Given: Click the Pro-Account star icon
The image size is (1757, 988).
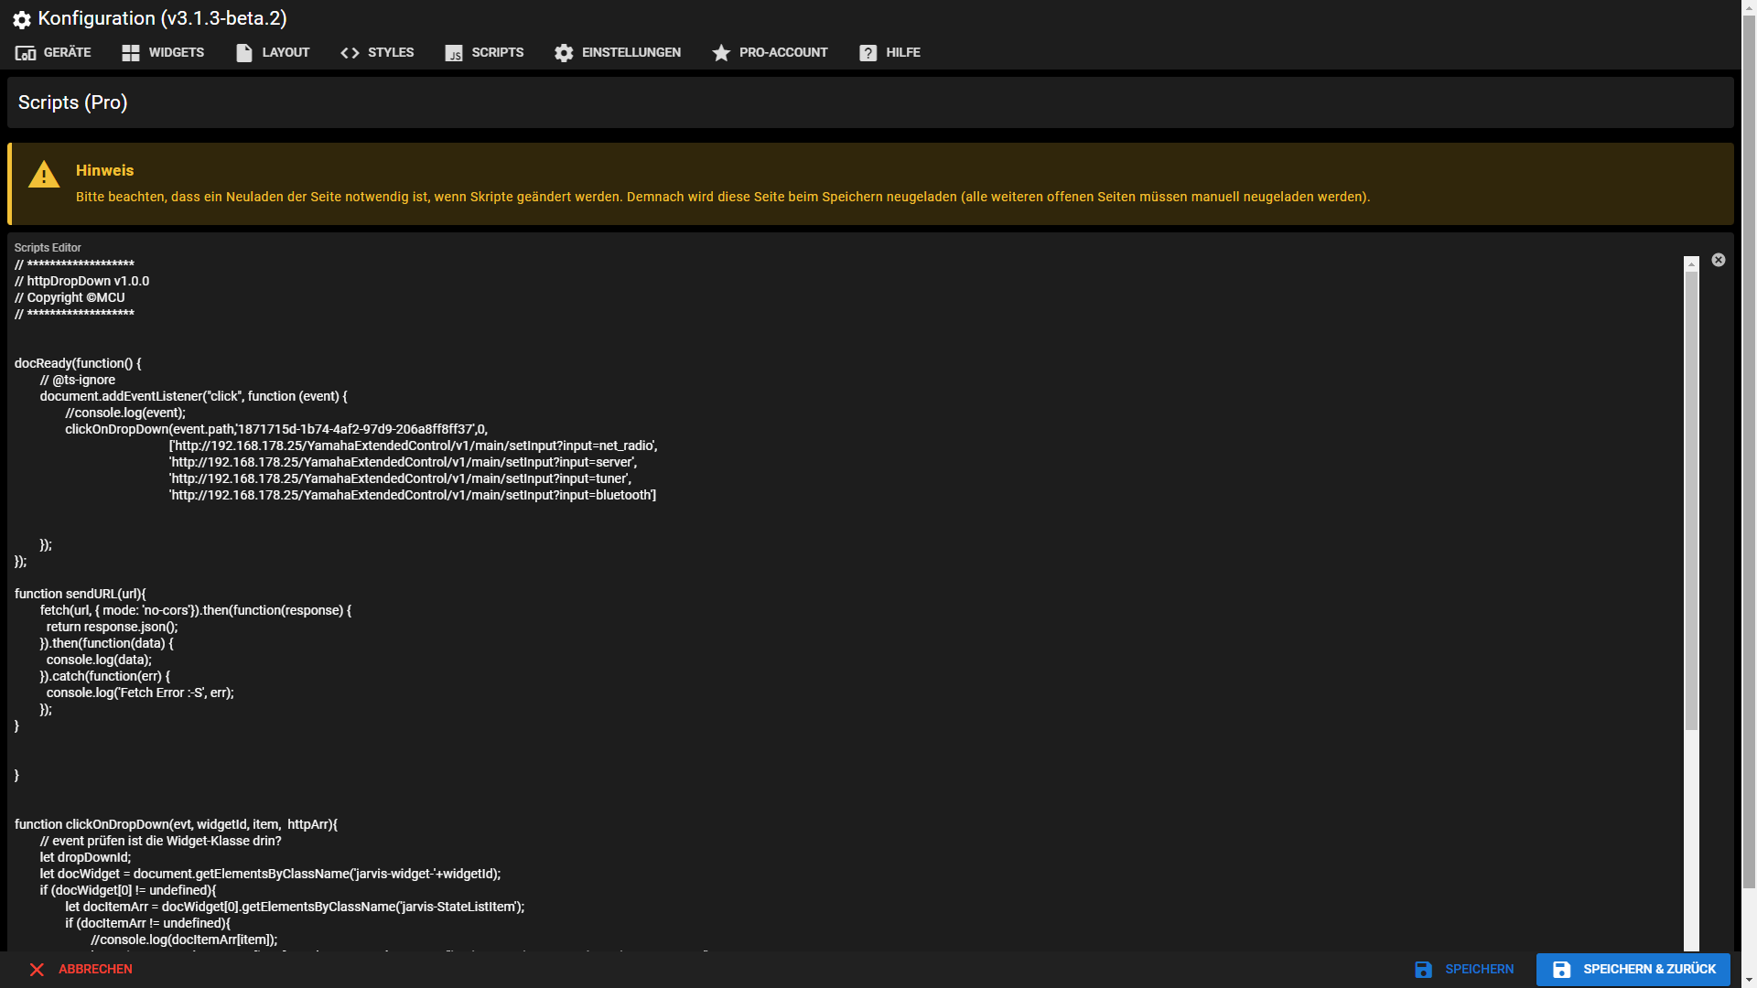Looking at the screenshot, I should coord(721,53).
